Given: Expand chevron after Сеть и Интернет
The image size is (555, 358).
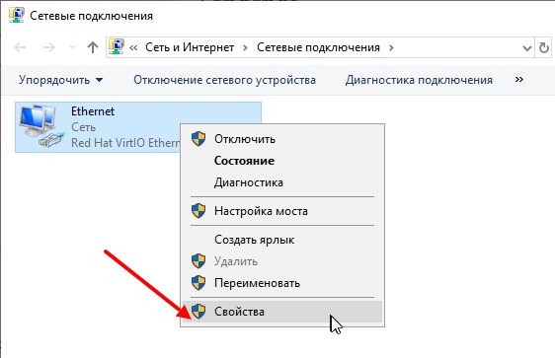Looking at the screenshot, I should tap(245, 47).
